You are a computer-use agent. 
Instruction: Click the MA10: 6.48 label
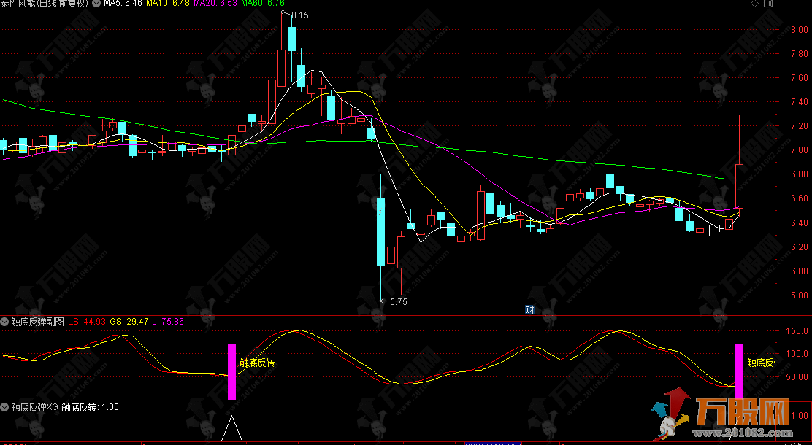[168, 3]
